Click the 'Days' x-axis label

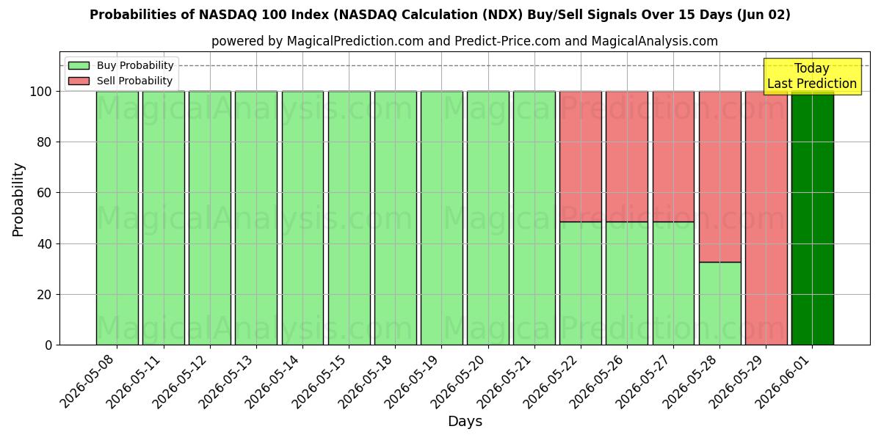(465, 422)
